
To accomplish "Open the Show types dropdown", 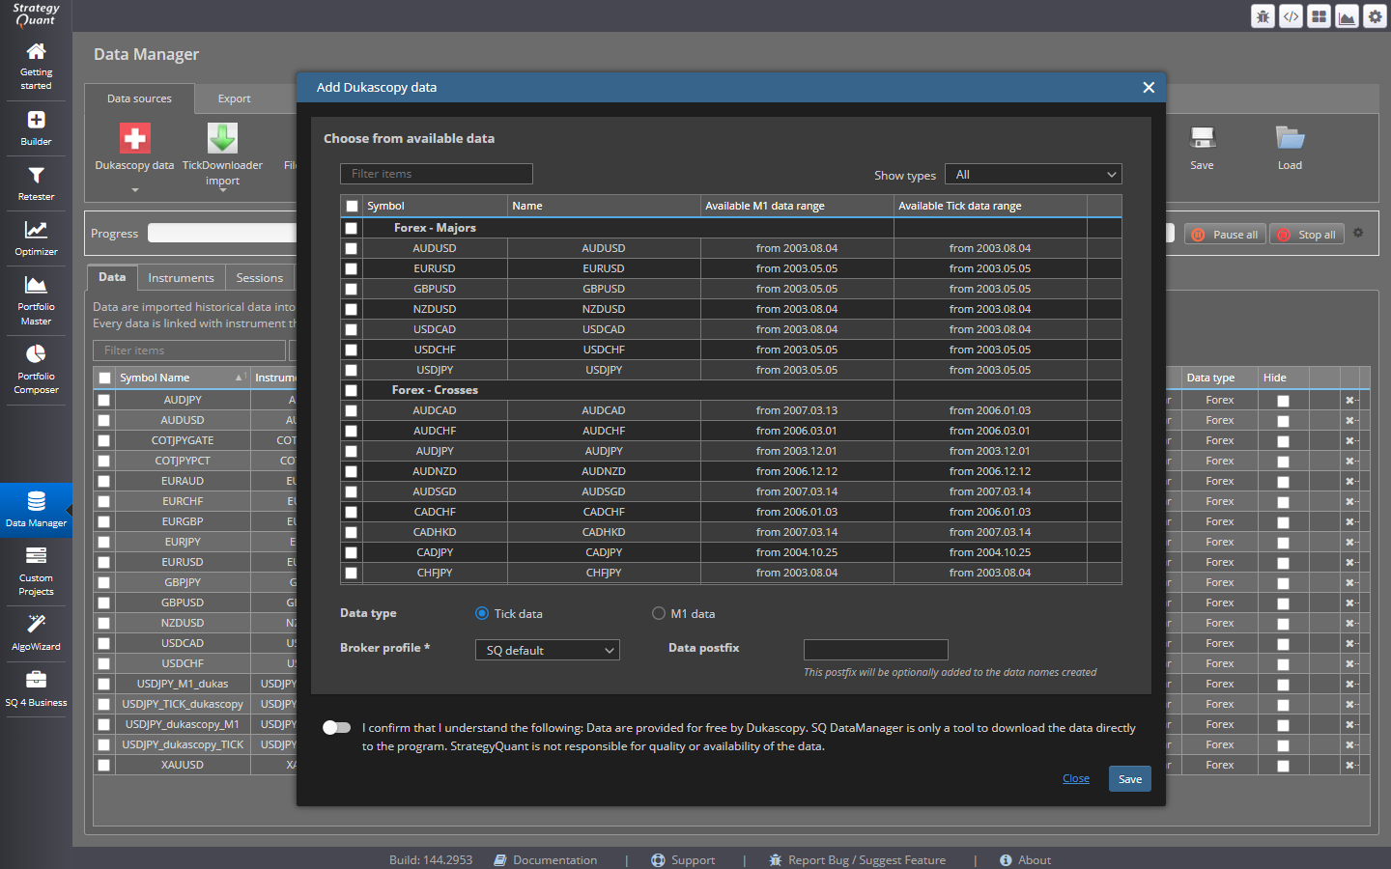I will pos(1034,175).
